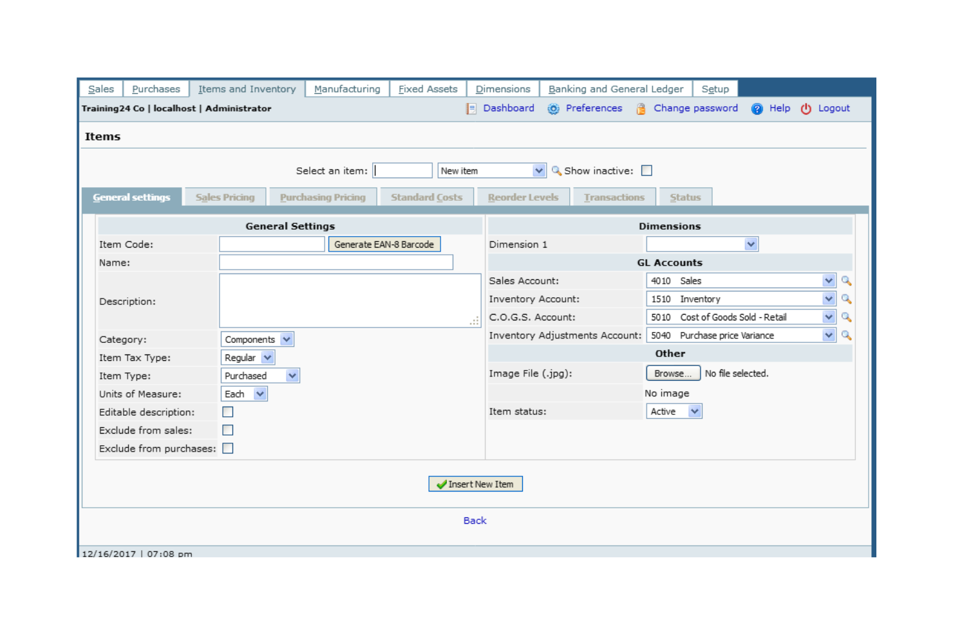Viewport: 953px width, 635px height.
Task: Switch to the Standard Costs tab
Action: tap(427, 197)
